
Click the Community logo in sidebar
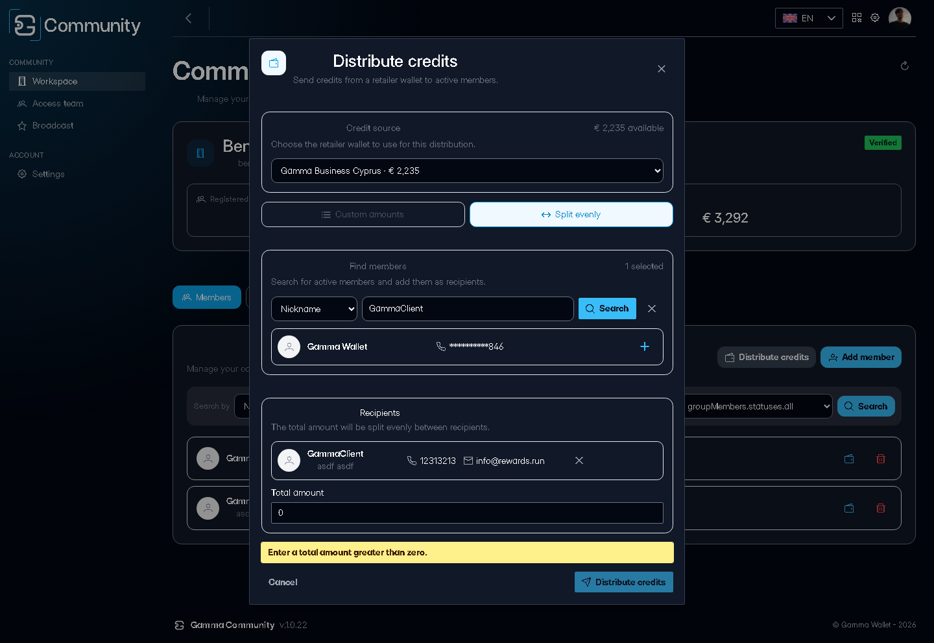pyautogui.click(x=75, y=25)
